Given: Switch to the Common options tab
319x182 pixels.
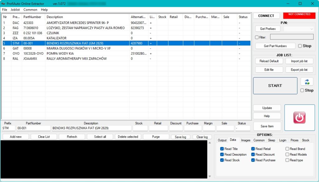Looking at the screenshot, I should click(x=259, y=140).
